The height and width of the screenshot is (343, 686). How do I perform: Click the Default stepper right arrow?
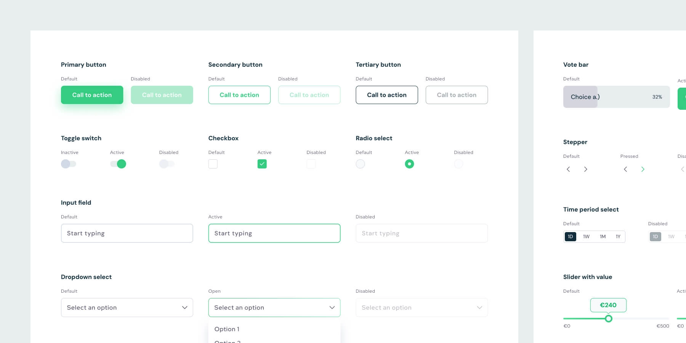(x=586, y=169)
